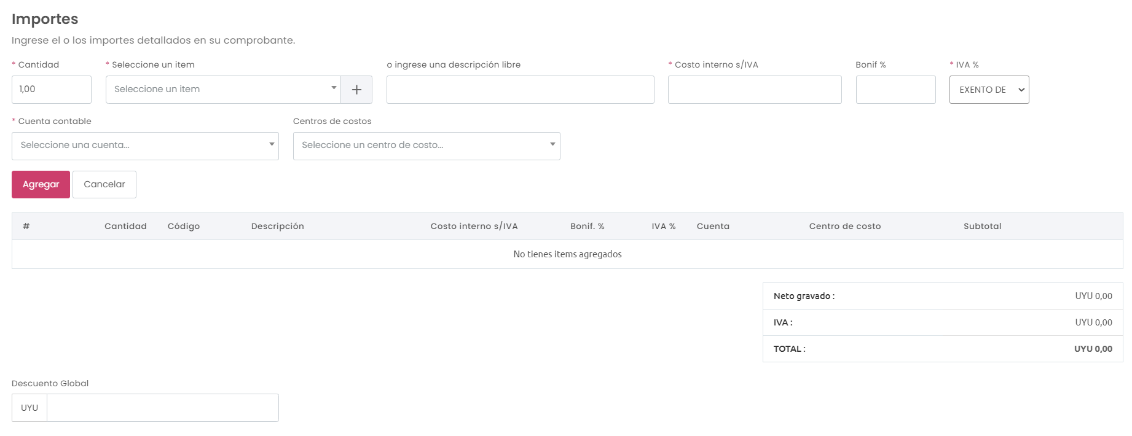Click the 'Descuento Global' label
The image size is (1132, 436).
point(50,383)
